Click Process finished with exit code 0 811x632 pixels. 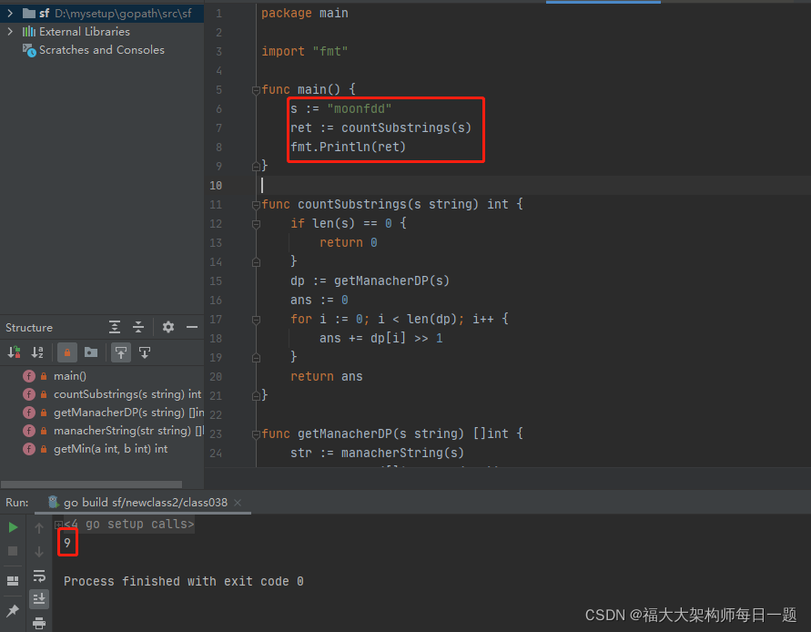coord(184,581)
